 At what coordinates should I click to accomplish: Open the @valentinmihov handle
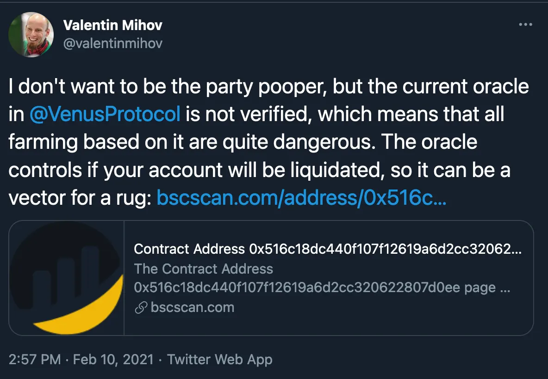tap(112, 43)
